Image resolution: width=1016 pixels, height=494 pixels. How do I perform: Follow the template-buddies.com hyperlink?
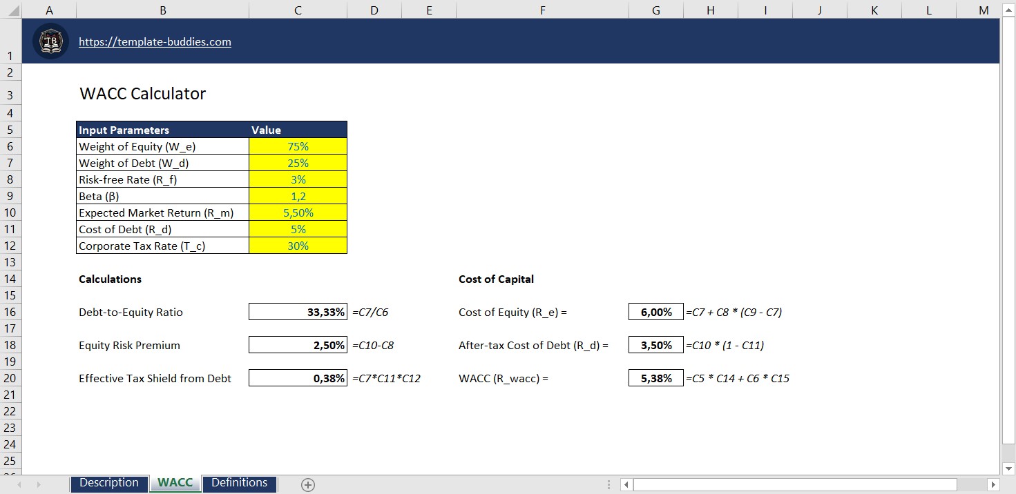point(155,41)
